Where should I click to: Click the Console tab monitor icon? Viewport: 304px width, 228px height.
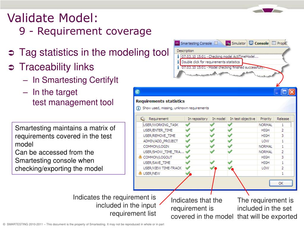coord(251,43)
